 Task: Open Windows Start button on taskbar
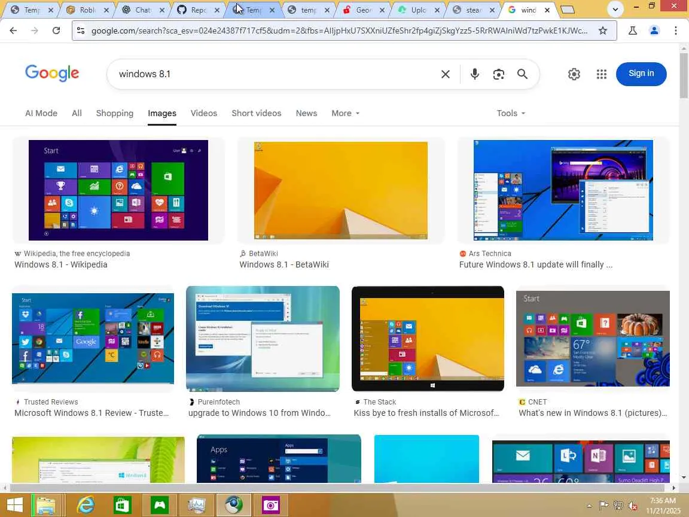point(14,504)
